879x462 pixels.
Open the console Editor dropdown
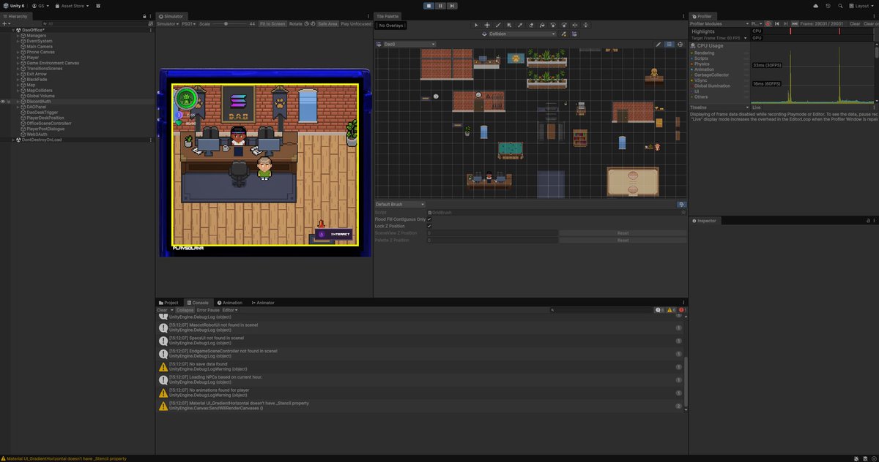(x=230, y=310)
